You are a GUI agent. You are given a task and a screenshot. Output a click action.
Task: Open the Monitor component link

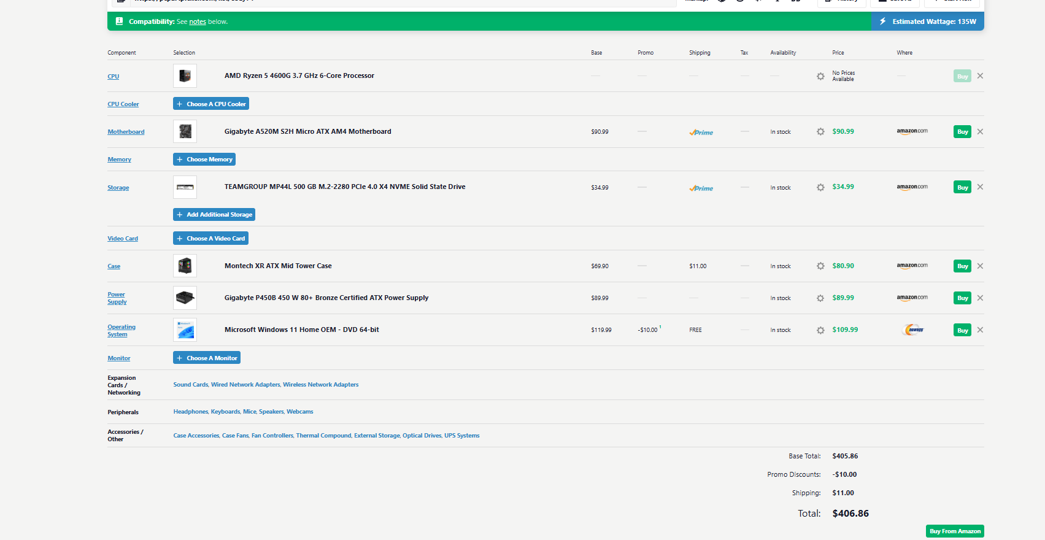click(x=119, y=358)
